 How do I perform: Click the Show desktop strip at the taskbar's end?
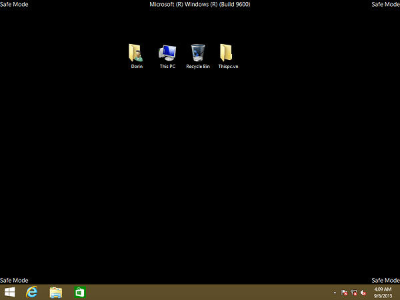[x=398, y=293]
